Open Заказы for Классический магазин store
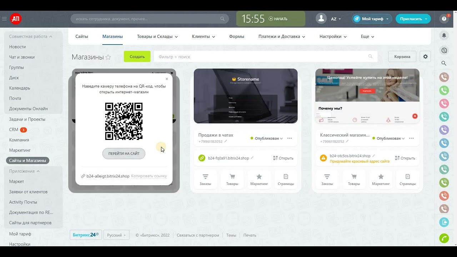Screen dimensions: 457x257 [327, 180]
